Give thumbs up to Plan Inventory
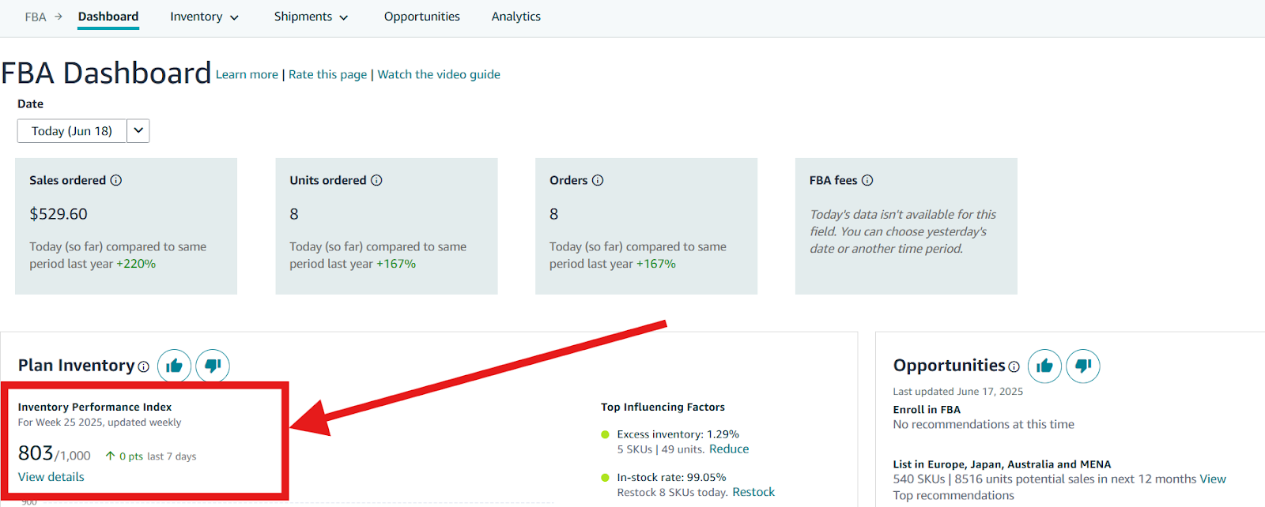 click(175, 366)
